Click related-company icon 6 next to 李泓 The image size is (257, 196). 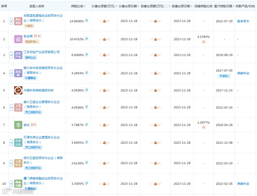pos(34,125)
